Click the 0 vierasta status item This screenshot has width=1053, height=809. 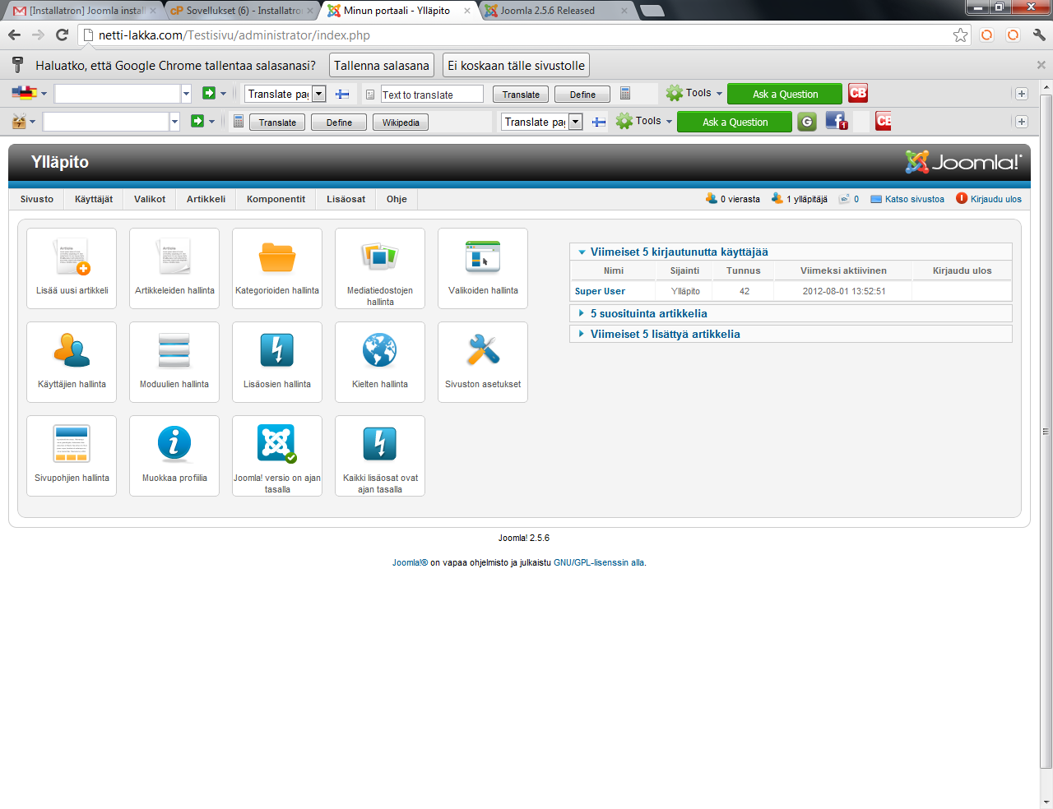tap(732, 199)
